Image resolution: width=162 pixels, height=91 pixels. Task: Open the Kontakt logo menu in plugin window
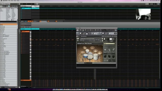[x=78, y=30]
